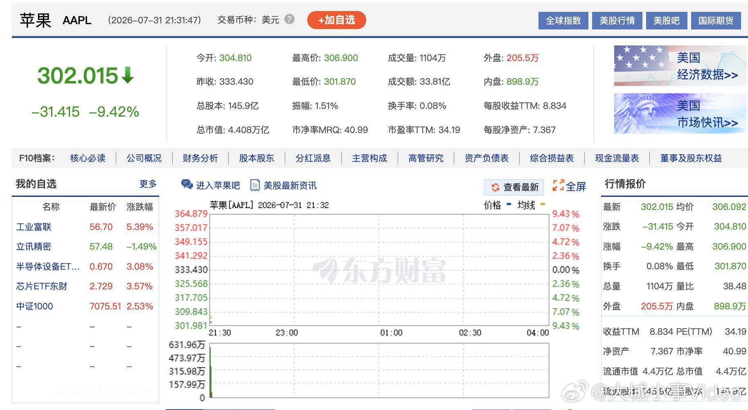
Task: Click the 量比 value 38.48
Action: 734,286
